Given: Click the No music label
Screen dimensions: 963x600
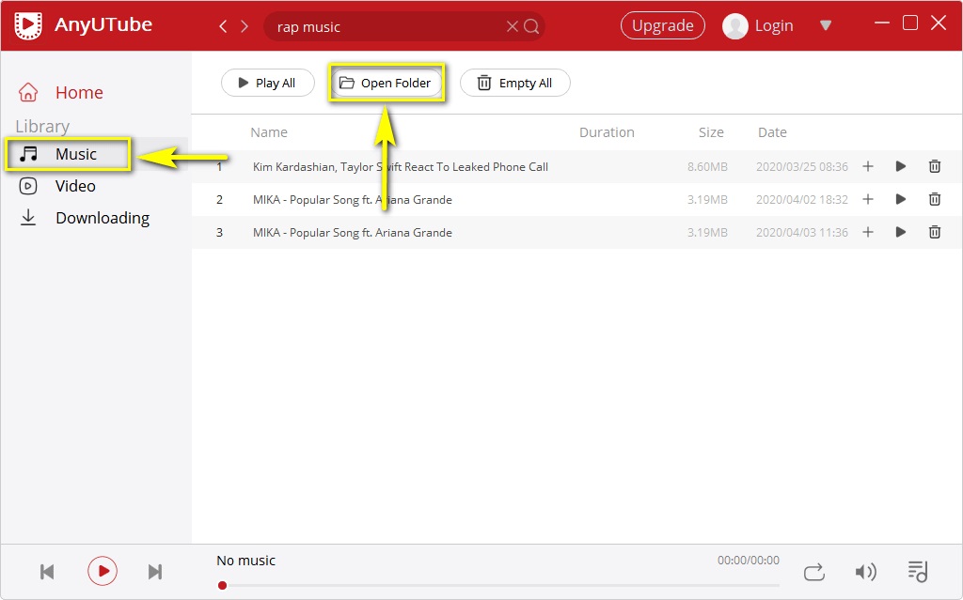Looking at the screenshot, I should point(245,561).
